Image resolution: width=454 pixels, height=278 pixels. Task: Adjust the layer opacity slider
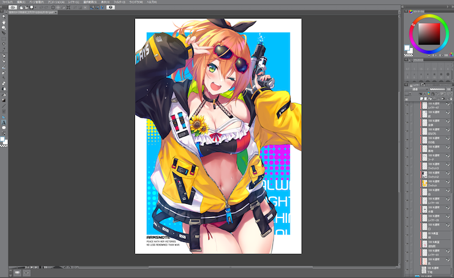[x=437, y=89]
